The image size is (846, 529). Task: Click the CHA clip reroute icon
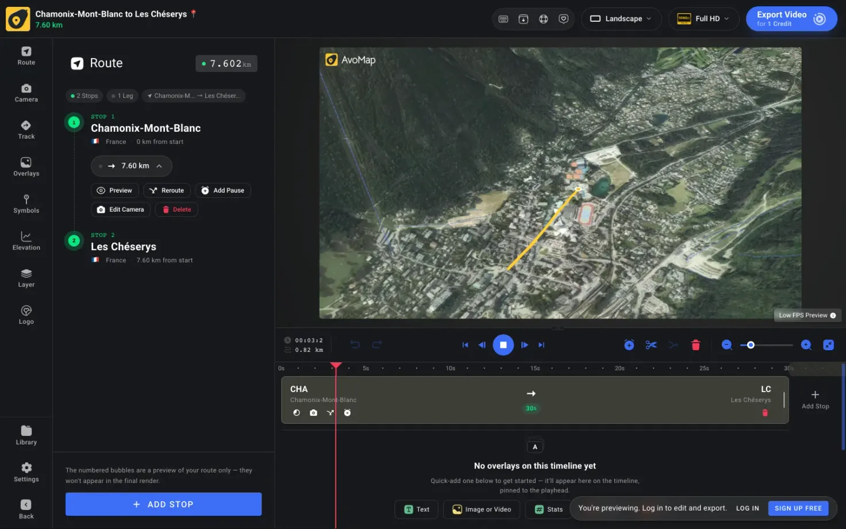pos(330,413)
